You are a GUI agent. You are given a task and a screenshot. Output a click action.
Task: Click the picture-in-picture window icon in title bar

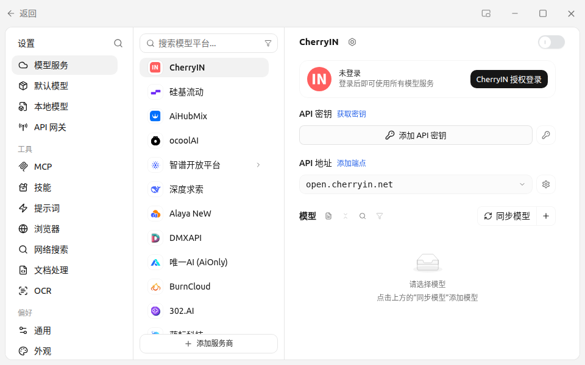pos(486,13)
